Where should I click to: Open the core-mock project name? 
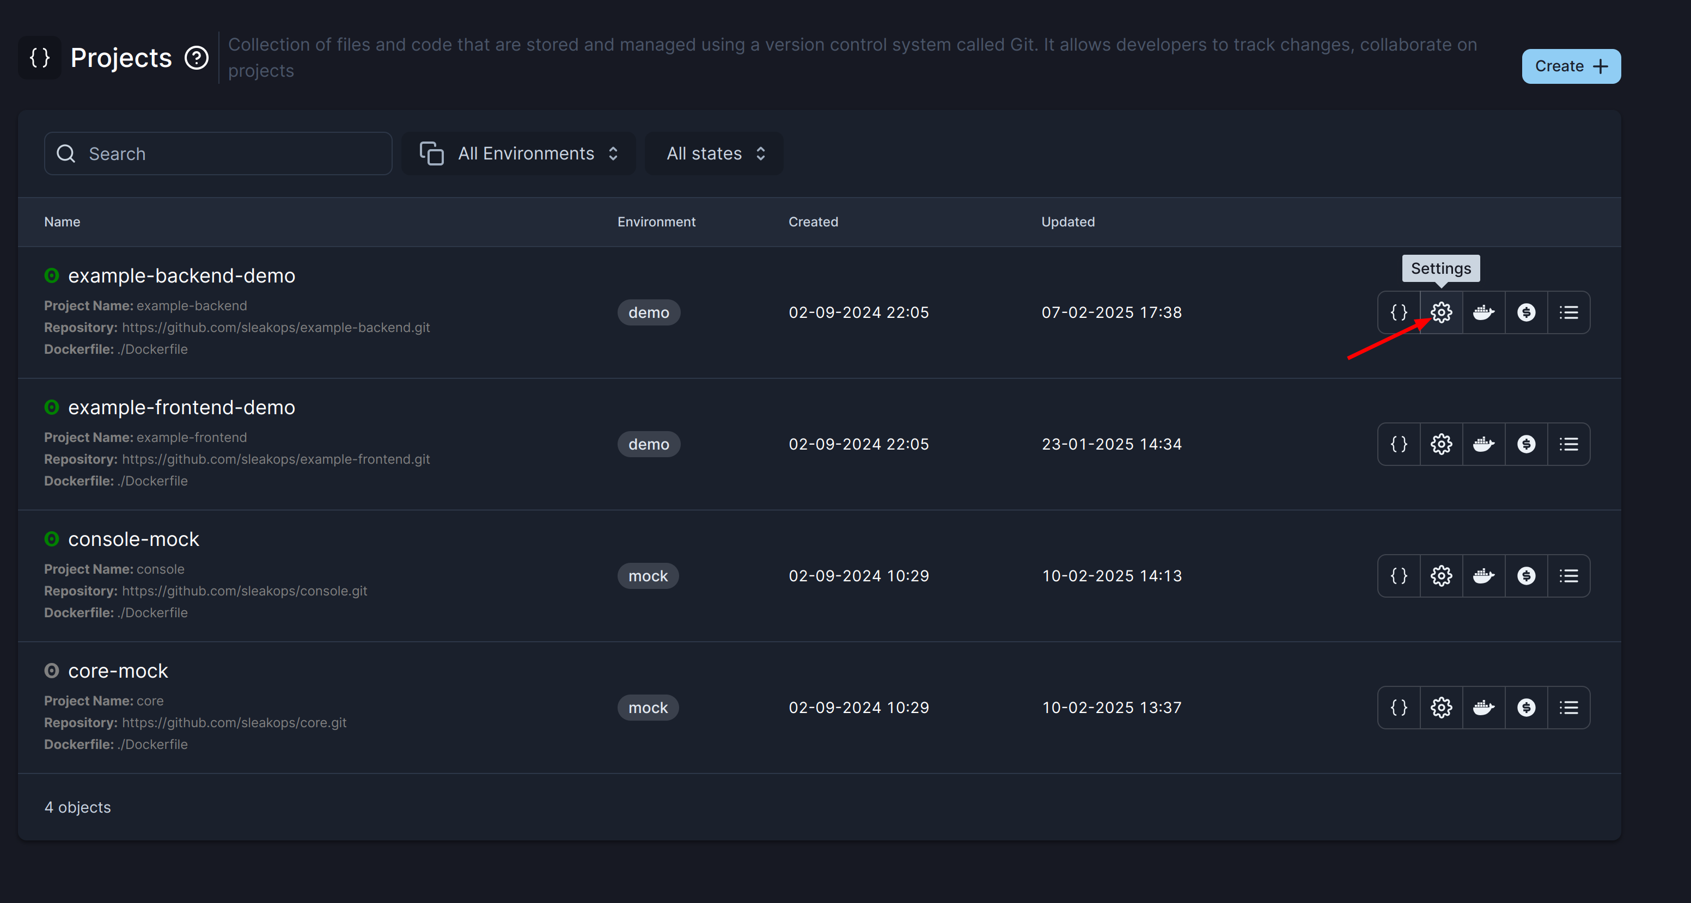[118, 671]
